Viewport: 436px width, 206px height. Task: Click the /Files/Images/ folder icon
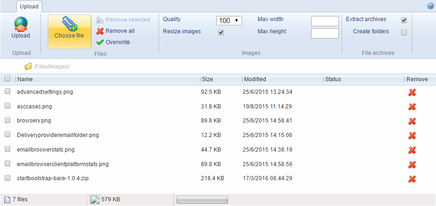point(28,67)
